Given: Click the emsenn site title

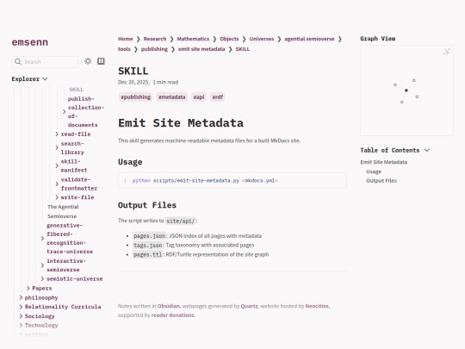Looking at the screenshot, I should [30, 42].
